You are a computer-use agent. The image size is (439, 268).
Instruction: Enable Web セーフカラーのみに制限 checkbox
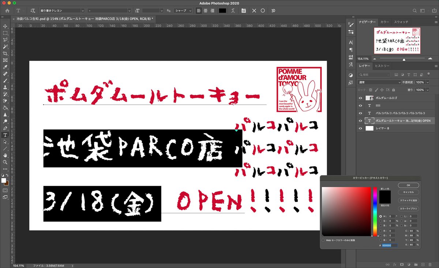pos(323,240)
